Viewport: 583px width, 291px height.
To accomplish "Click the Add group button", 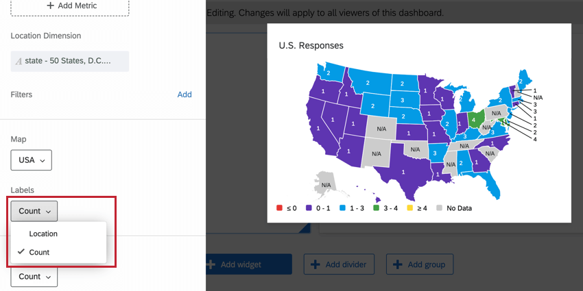I will [x=420, y=264].
